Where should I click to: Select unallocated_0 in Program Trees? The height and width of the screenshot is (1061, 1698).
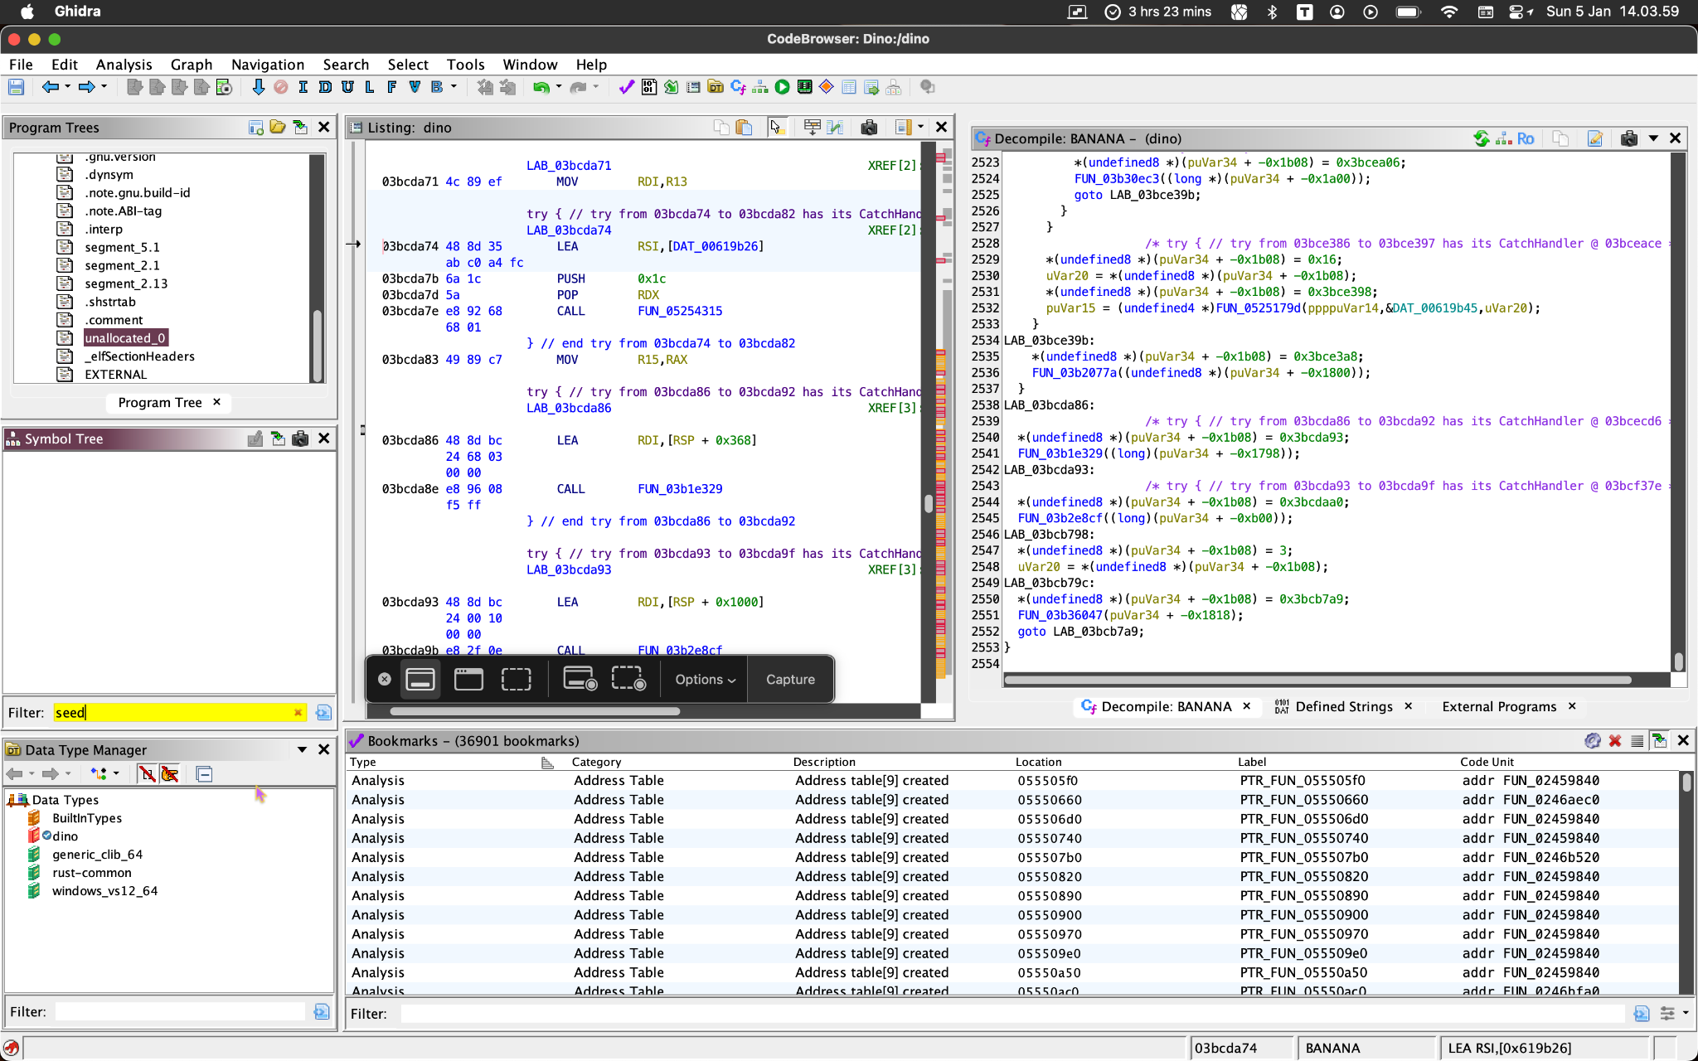[x=125, y=338]
